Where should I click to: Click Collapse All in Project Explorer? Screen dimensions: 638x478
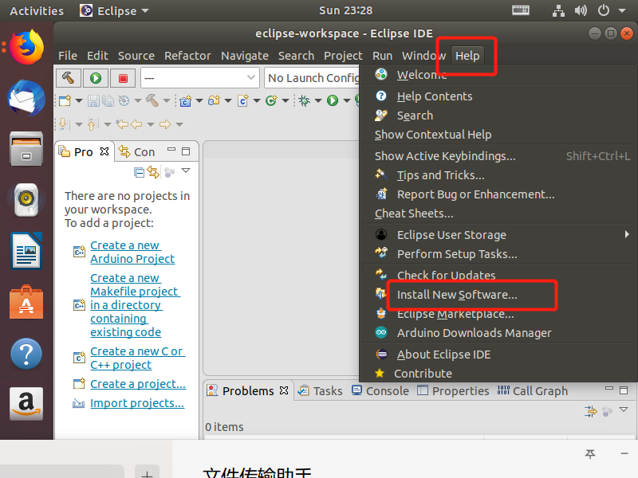click(x=139, y=172)
